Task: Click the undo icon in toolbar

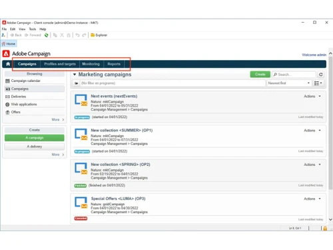Action: click(77, 35)
